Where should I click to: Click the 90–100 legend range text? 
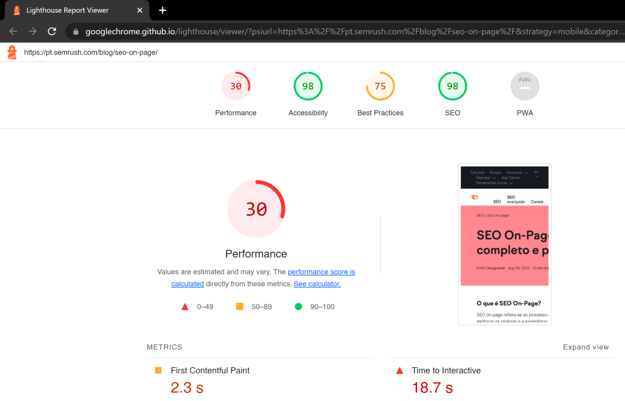click(x=322, y=307)
